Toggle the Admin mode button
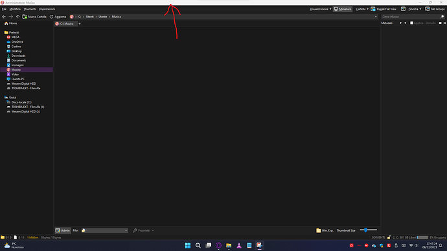Viewport: 447px width, 251px height. [x=63, y=230]
